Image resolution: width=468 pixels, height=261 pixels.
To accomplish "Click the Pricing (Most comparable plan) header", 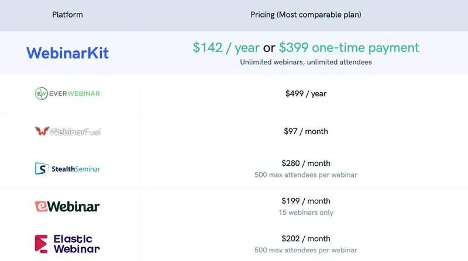I will 307,15.
